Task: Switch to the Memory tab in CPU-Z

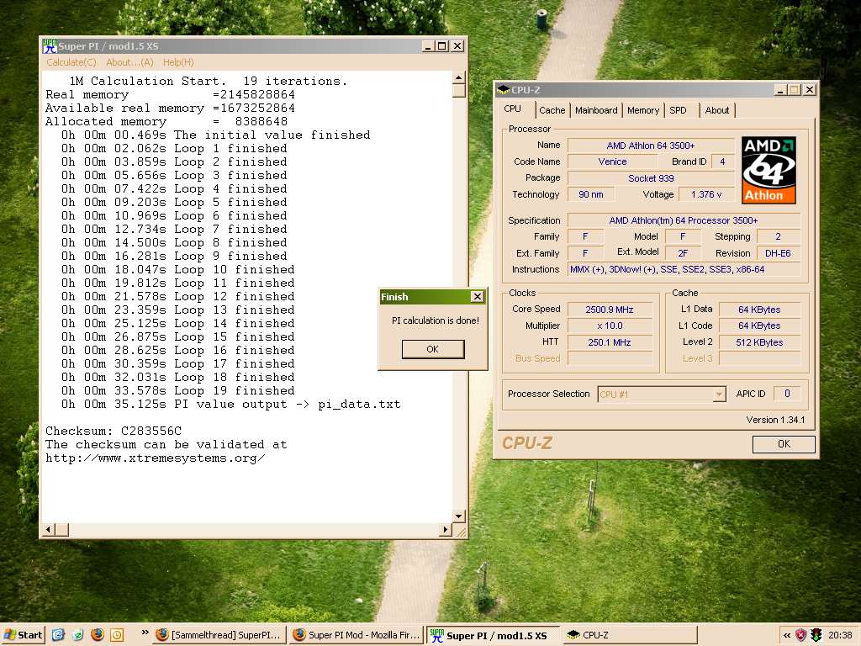Action: 643,110
